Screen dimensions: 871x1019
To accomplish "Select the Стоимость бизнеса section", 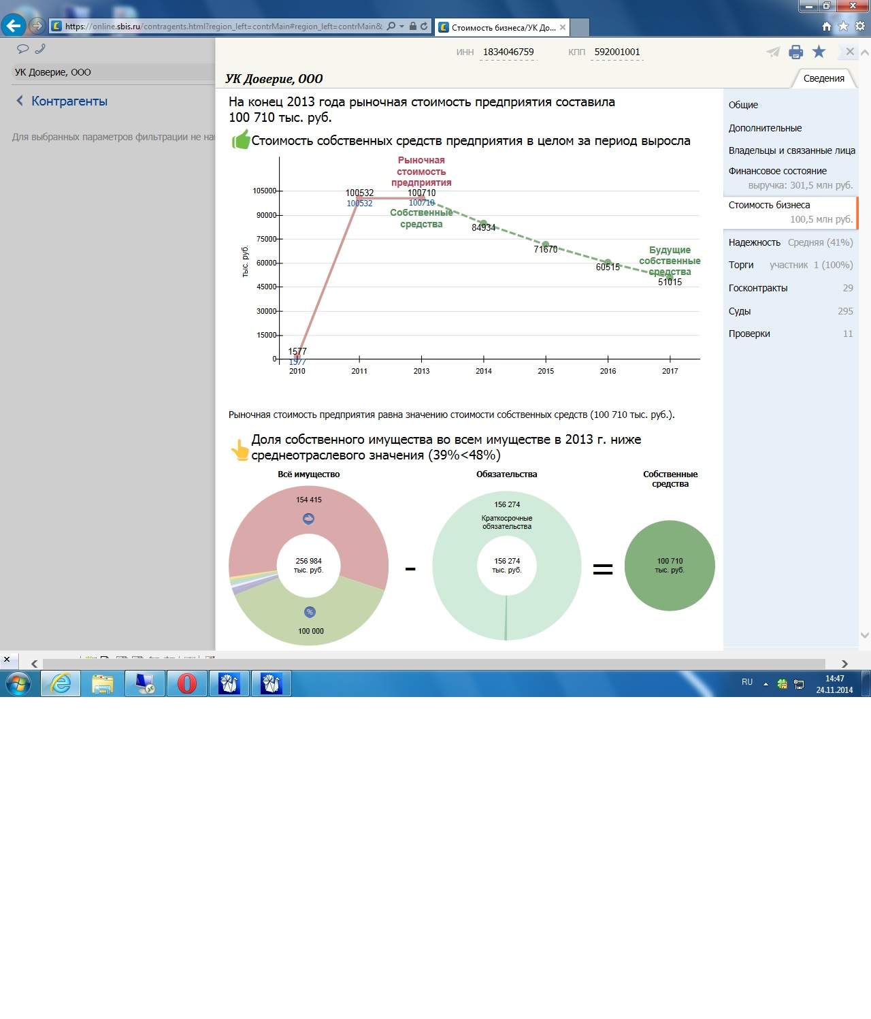I will pyautogui.click(x=790, y=212).
